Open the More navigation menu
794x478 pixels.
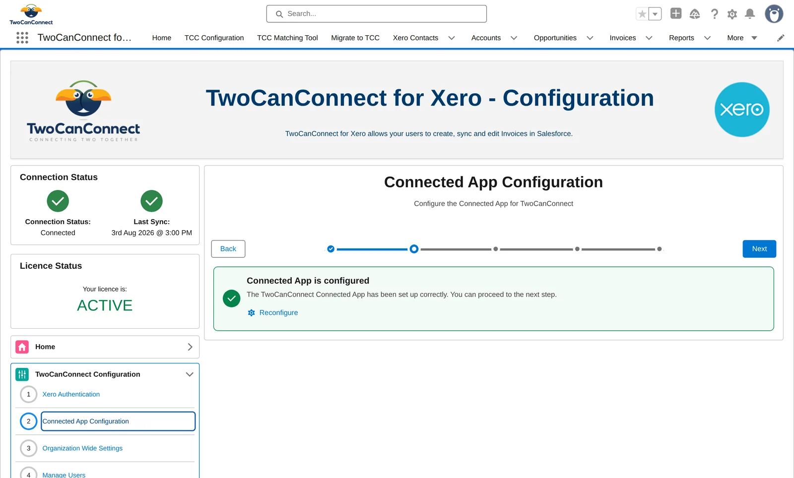pyautogui.click(x=742, y=38)
